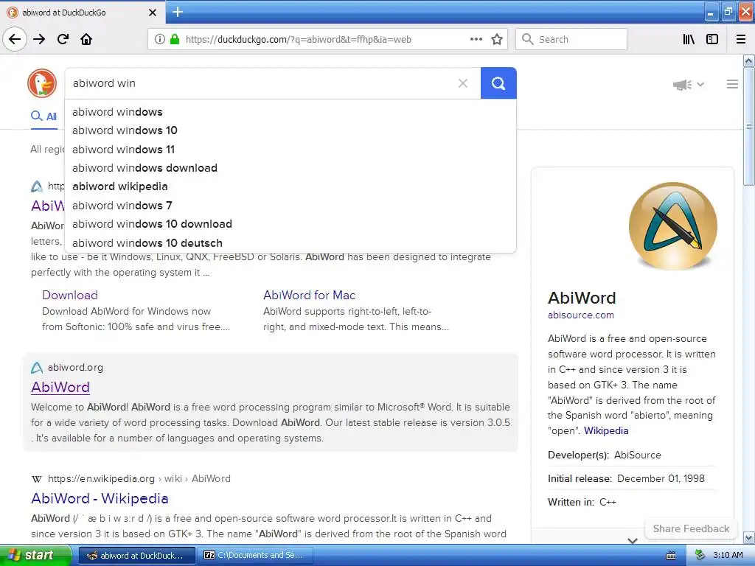This screenshot has height=566, width=755.
Task: Close the abiword at DuckDuckGo tab
Action: click(152, 13)
